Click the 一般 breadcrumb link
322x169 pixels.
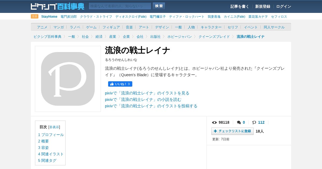click(x=72, y=36)
